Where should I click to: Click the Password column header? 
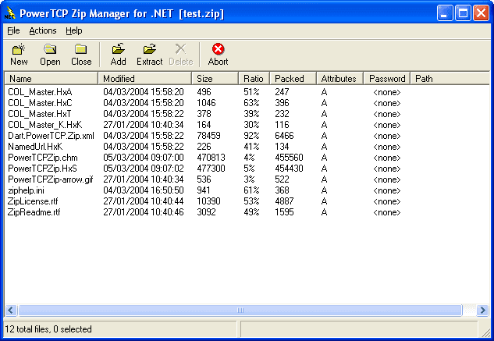[x=387, y=79]
